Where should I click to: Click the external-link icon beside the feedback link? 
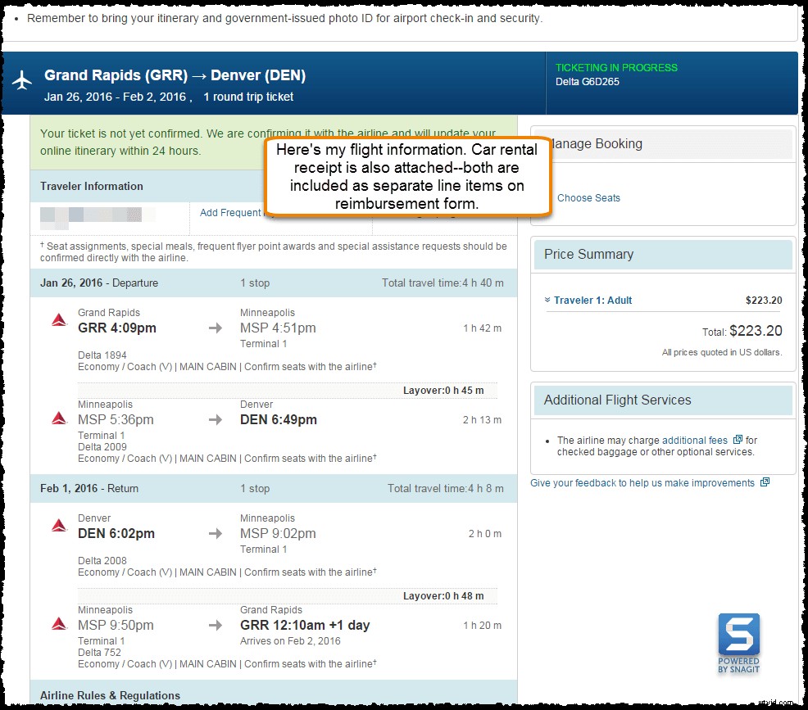pos(765,482)
